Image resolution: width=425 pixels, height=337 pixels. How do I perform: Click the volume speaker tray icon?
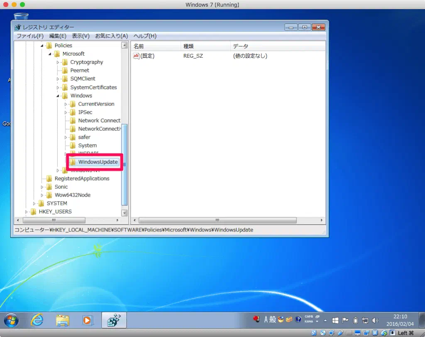pos(375,320)
